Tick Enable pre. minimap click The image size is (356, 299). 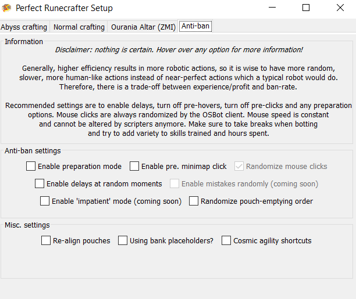pos(134,166)
